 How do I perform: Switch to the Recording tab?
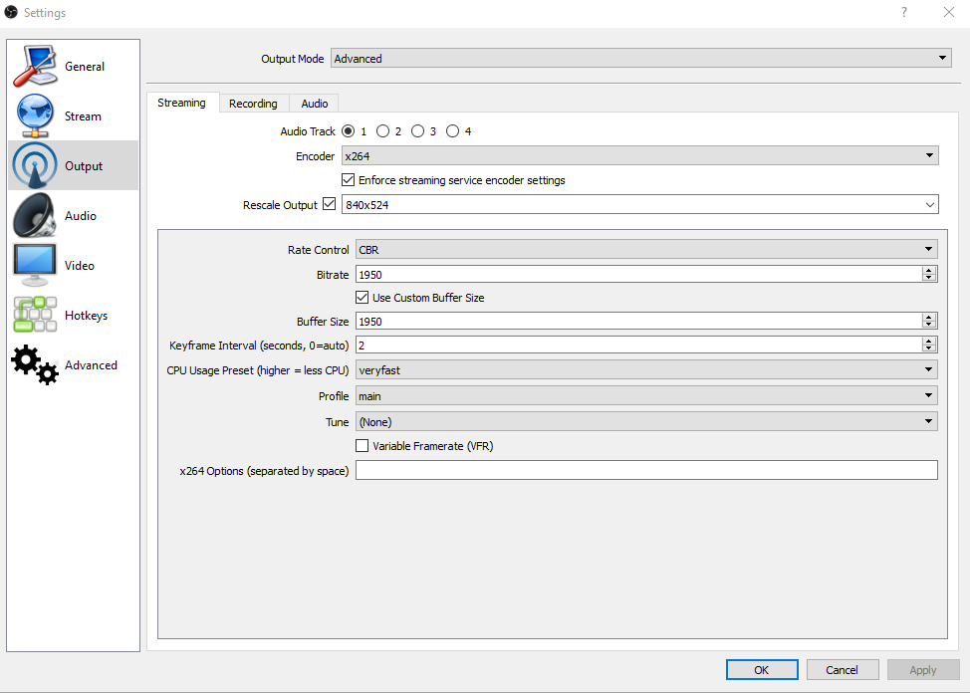click(253, 104)
